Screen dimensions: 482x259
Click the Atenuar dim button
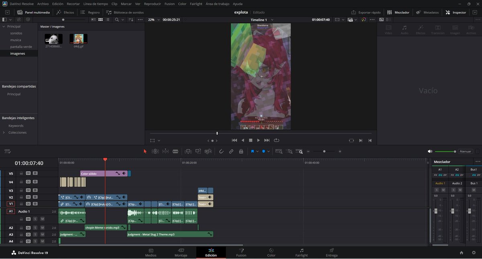tap(465, 151)
